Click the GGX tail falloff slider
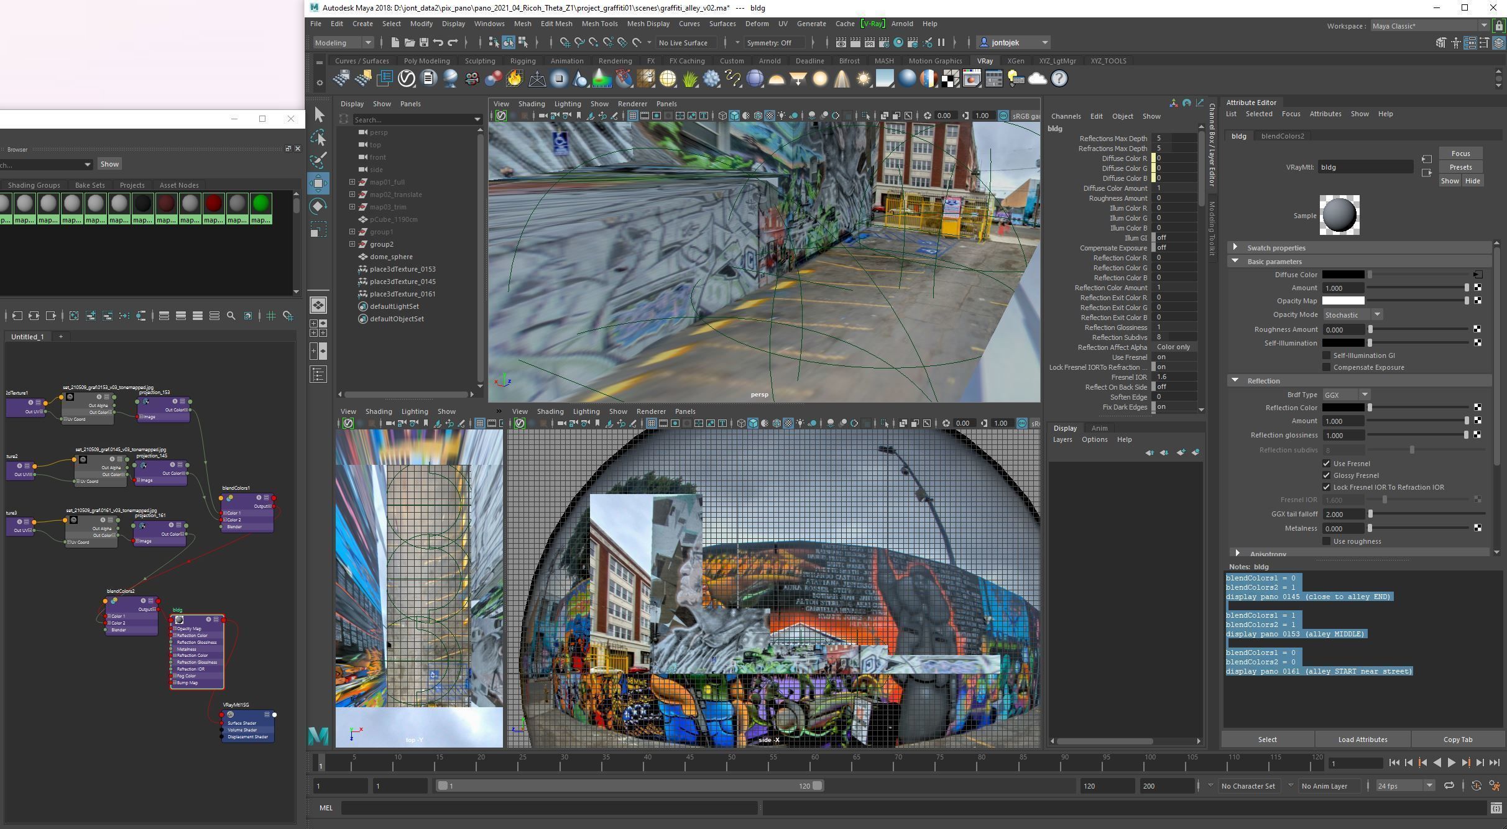1507x829 pixels. coord(1427,514)
